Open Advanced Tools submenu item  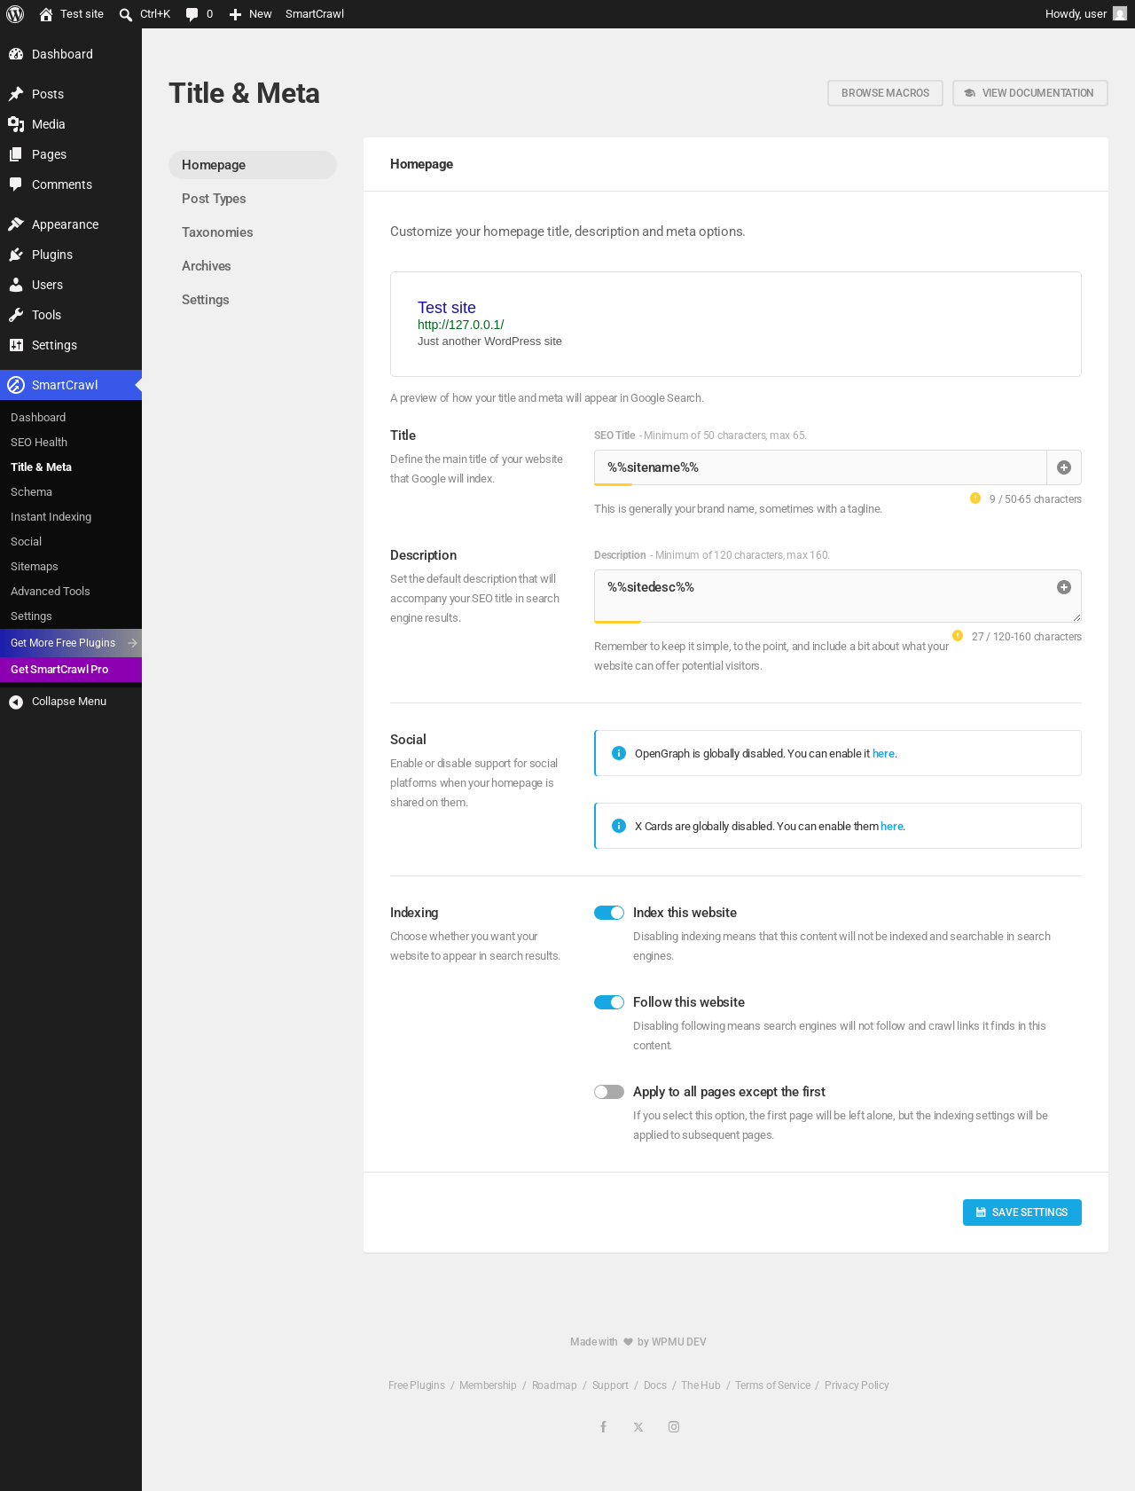71,592
